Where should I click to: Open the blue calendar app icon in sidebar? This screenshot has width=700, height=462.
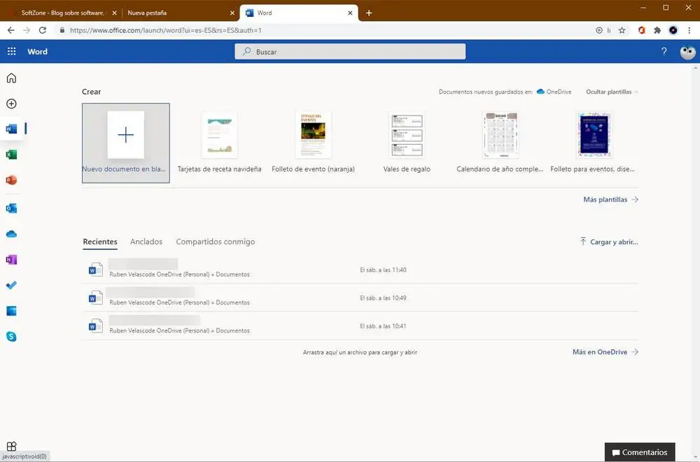pos(12,311)
